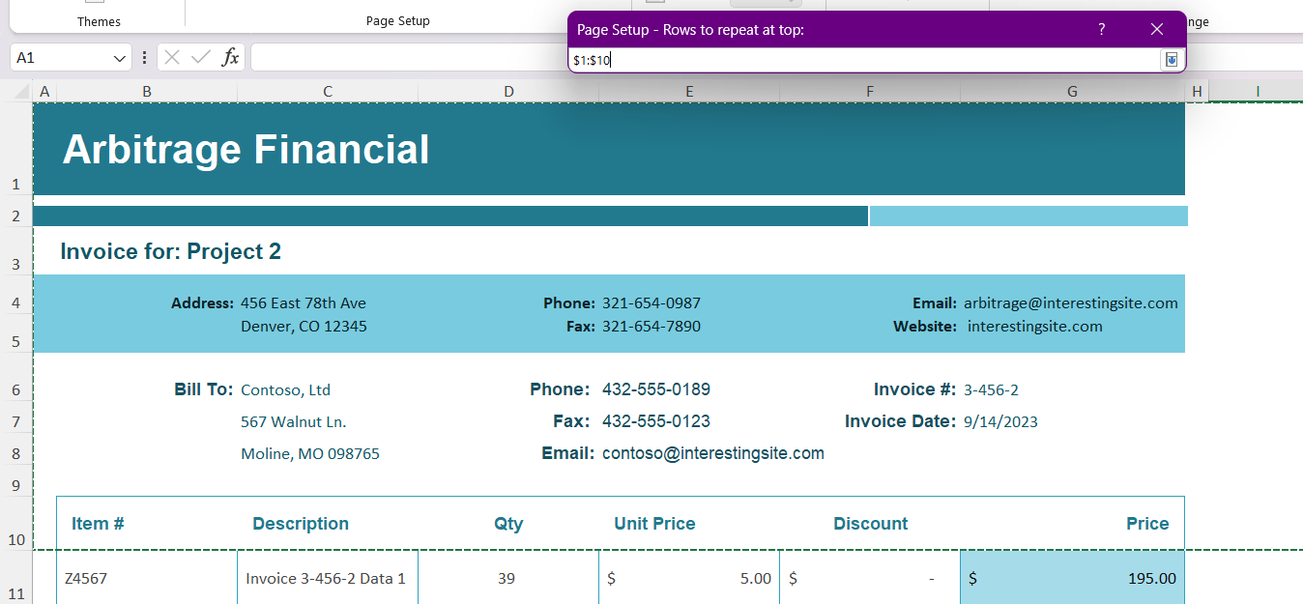Click email contoso@interestingsite.com
This screenshot has width=1303, height=604.
pyautogui.click(x=713, y=453)
